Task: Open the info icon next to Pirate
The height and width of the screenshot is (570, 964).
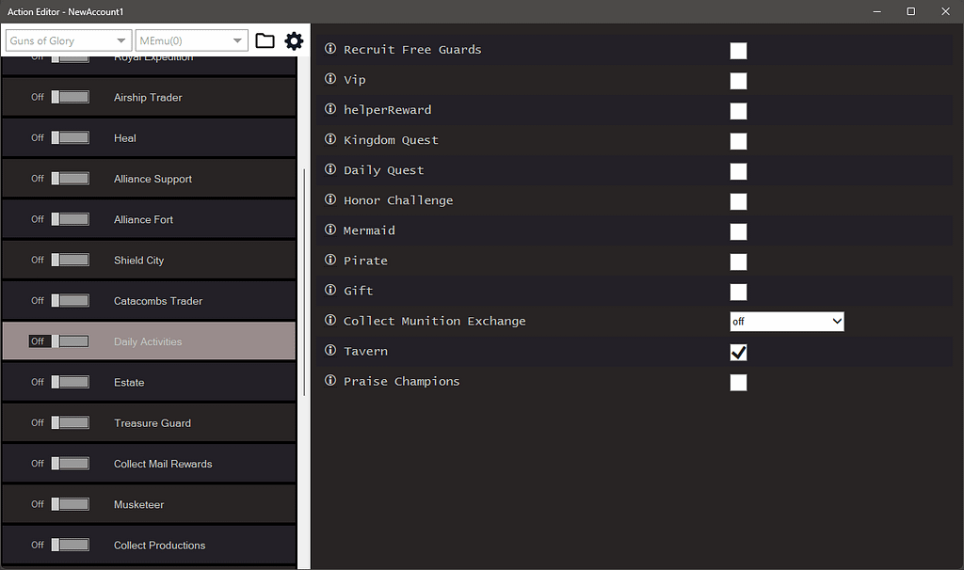Action: pyautogui.click(x=329, y=261)
